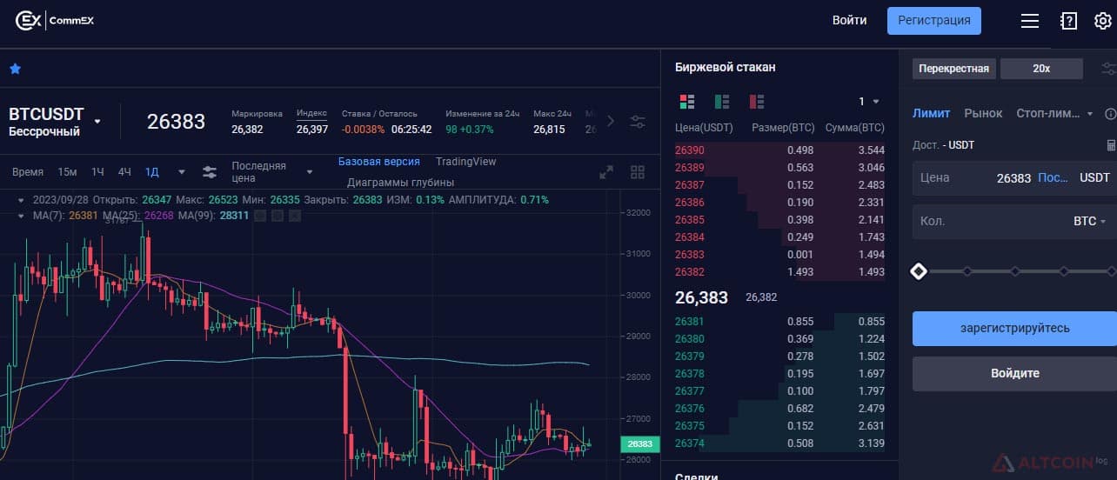
Task: Select the 1Д timeframe
Action: [x=152, y=172]
